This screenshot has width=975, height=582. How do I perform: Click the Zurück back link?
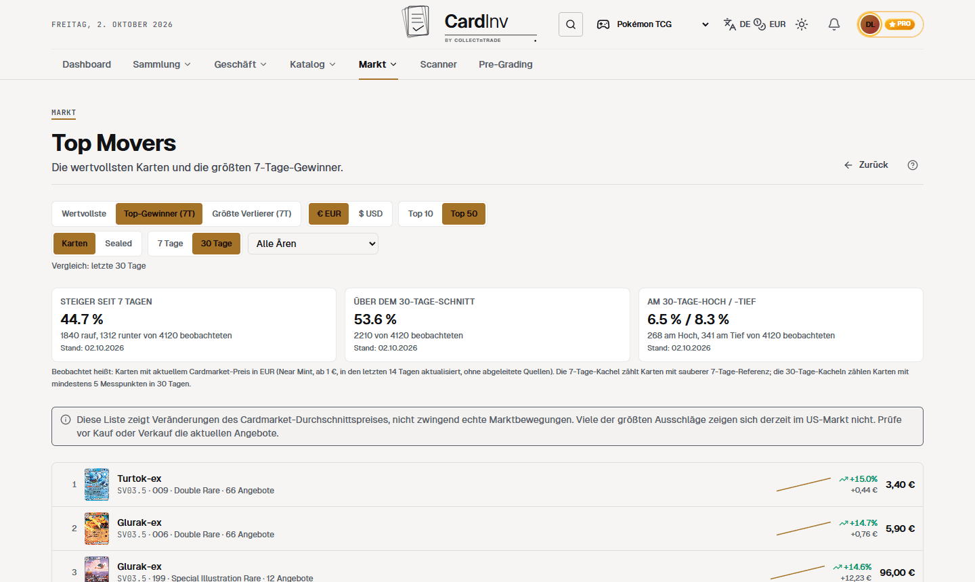866,165
